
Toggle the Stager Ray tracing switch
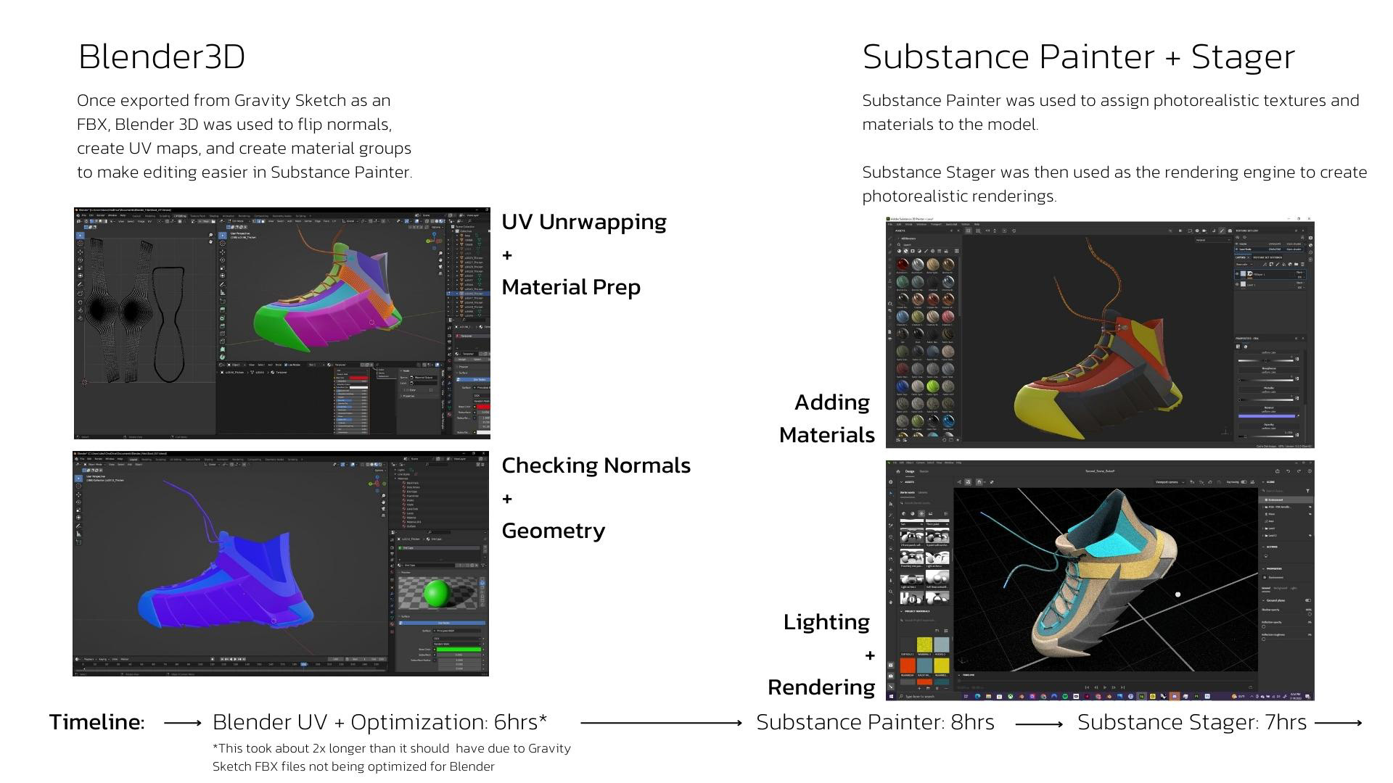point(1244,482)
